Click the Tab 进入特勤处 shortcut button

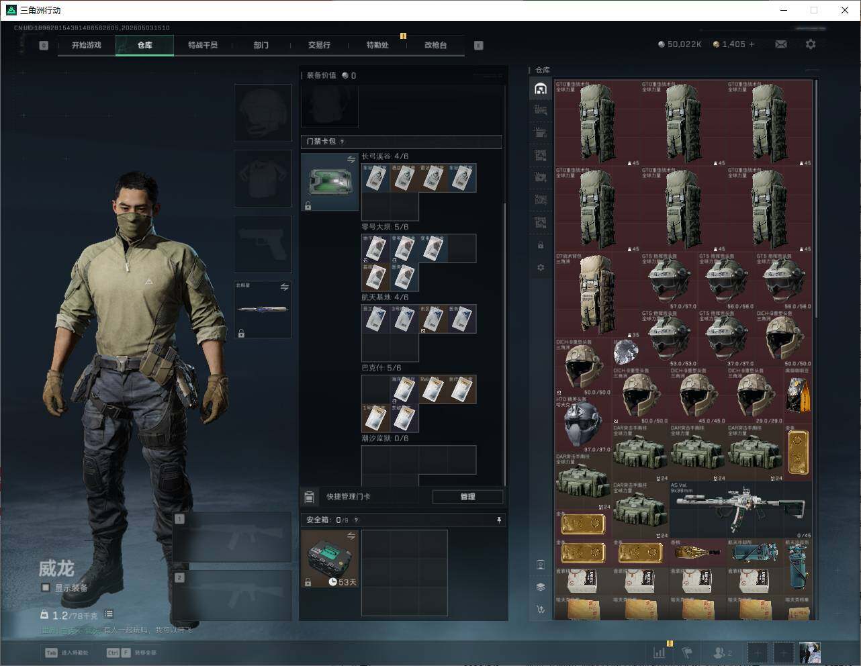[x=66, y=652]
